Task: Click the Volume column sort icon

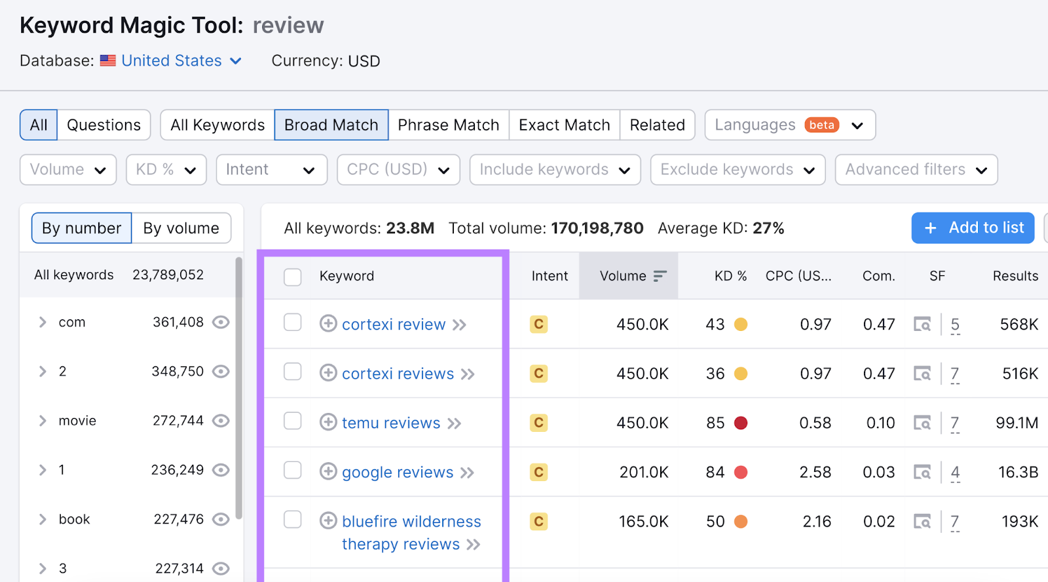Action: coord(660,276)
